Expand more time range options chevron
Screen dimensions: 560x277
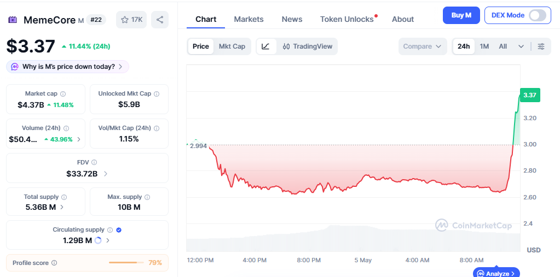click(x=521, y=46)
